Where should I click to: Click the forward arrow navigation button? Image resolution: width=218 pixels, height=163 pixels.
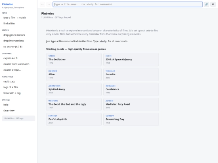pos(49,4)
